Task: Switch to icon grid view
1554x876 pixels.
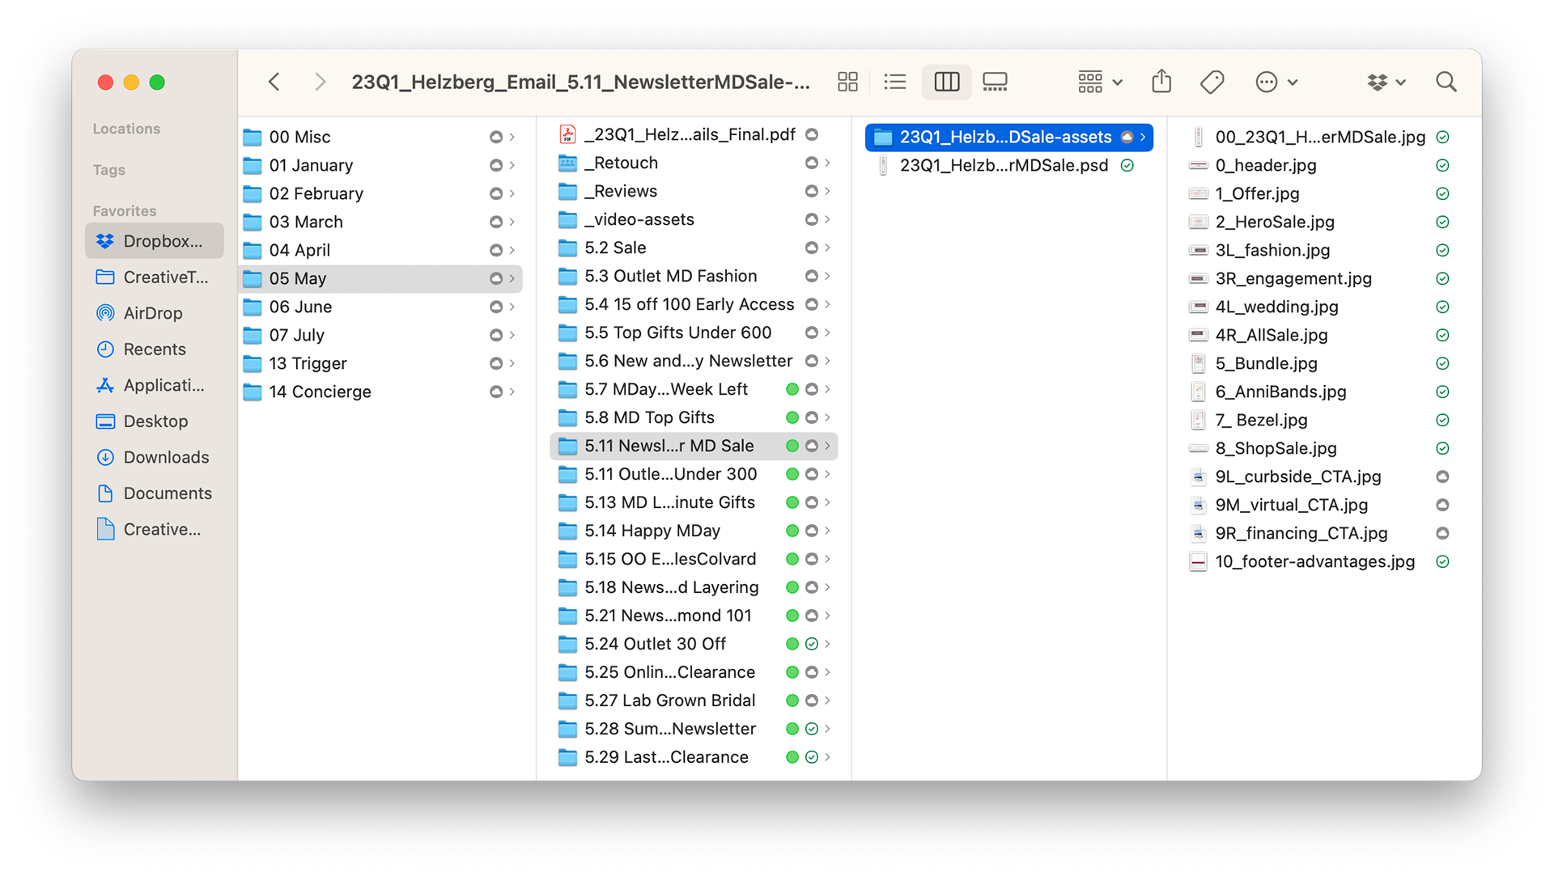Action: click(x=847, y=82)
